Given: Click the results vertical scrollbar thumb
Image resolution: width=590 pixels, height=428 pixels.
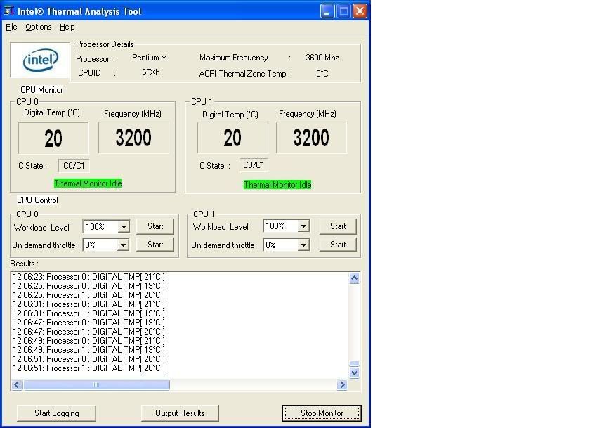Looking at the screenshot, I should (355, 363).
